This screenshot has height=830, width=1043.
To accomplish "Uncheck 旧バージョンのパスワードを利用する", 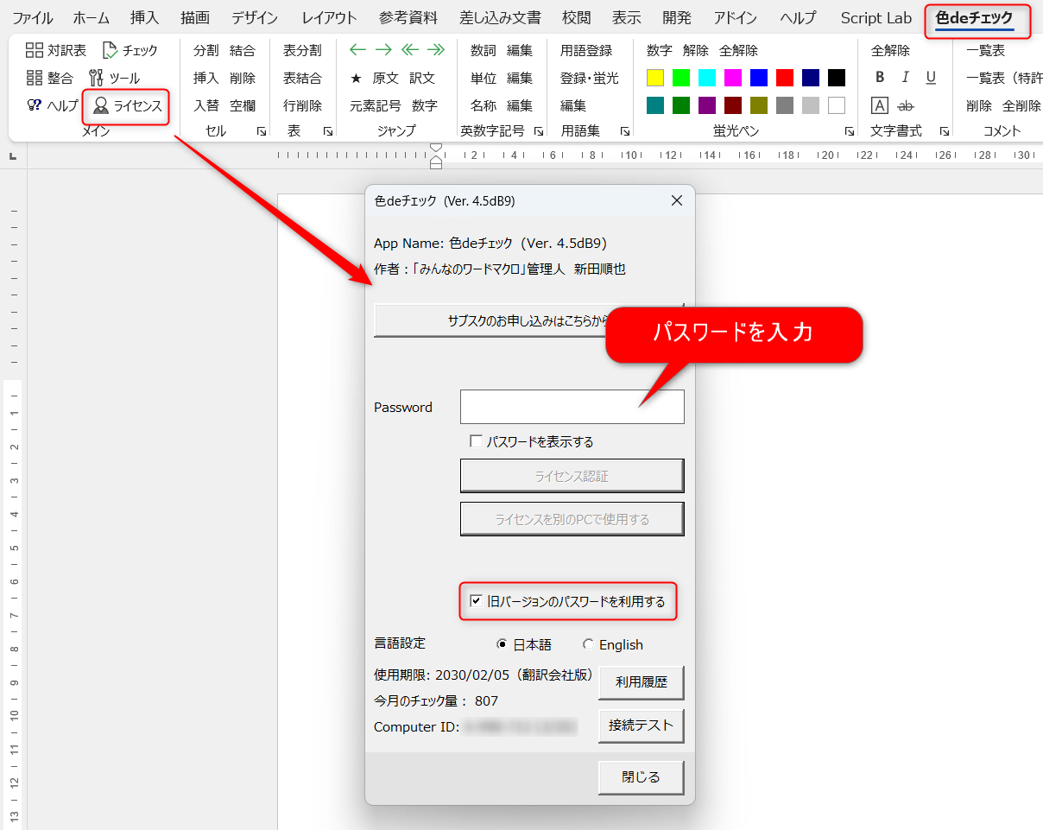I will click(476, 601).
